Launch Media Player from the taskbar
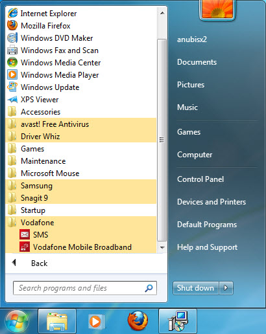This screenshot has width=266, height=334. point(97,322)
